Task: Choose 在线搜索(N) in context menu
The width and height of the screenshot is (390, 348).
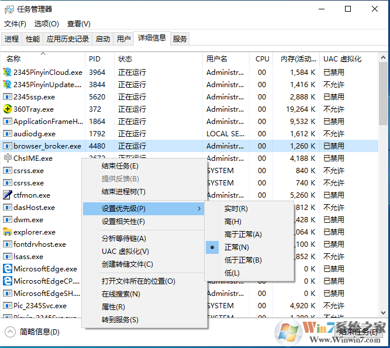Action: click(144, 294)
